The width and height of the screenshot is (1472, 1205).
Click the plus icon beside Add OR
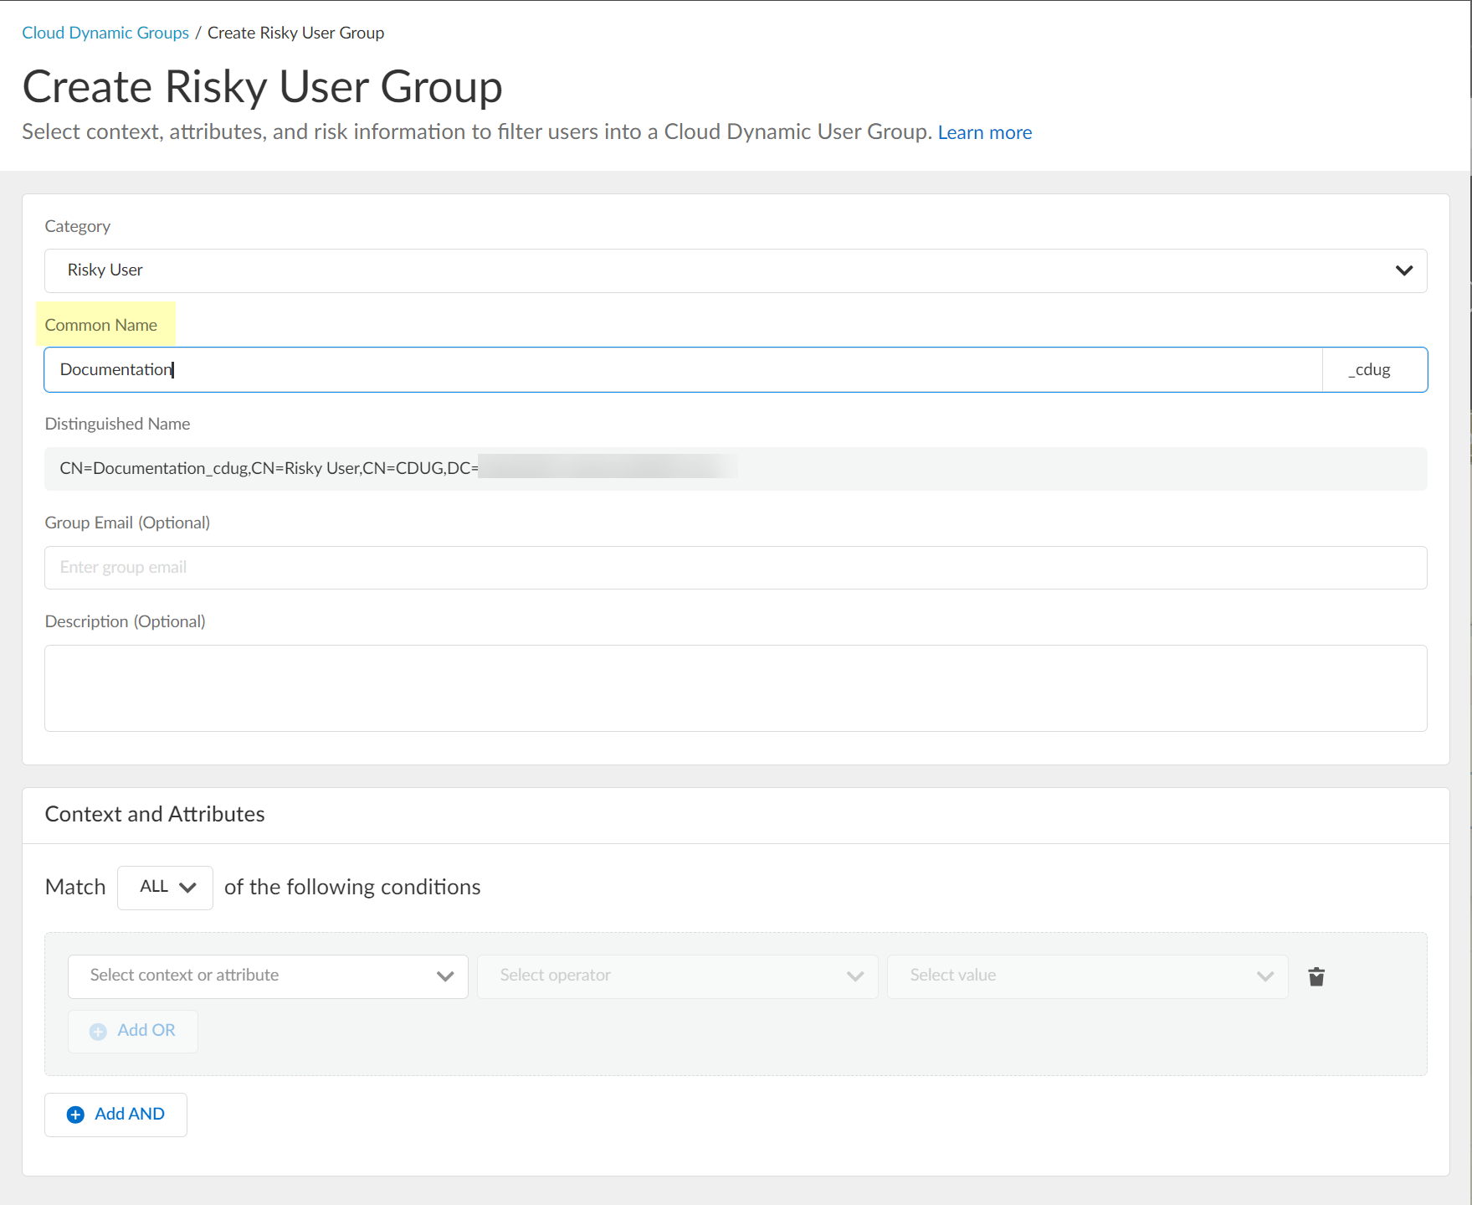99,1032
